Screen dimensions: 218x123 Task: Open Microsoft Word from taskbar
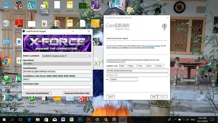point(63,120)
